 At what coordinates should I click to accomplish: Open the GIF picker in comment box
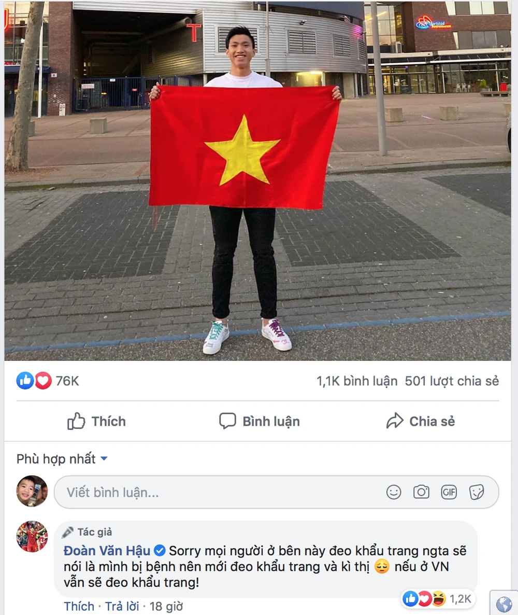pos(449,492)
